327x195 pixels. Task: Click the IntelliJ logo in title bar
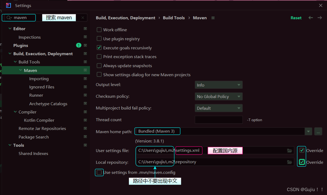[9, 5]
